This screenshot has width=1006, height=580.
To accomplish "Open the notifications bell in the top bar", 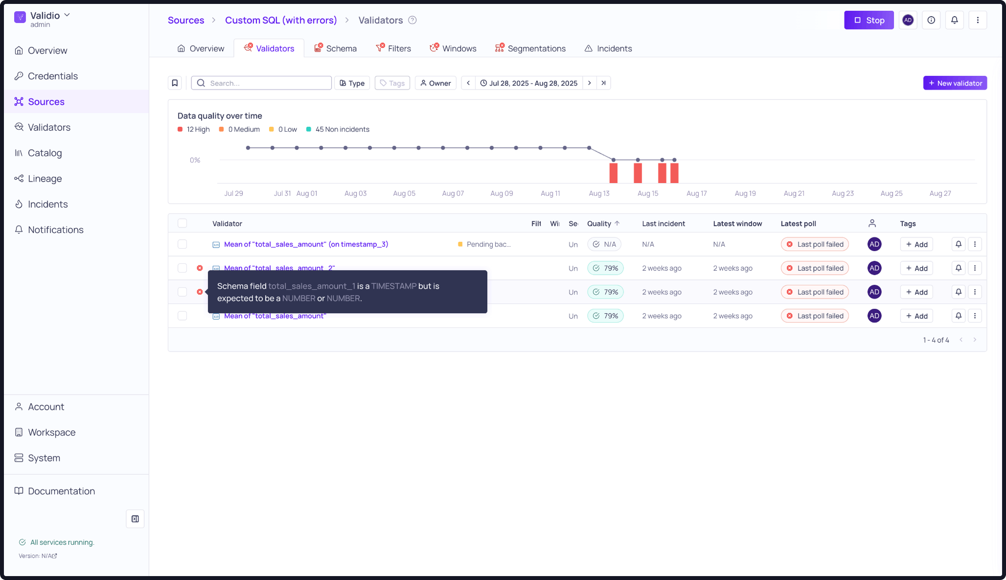I will [954, 20].
